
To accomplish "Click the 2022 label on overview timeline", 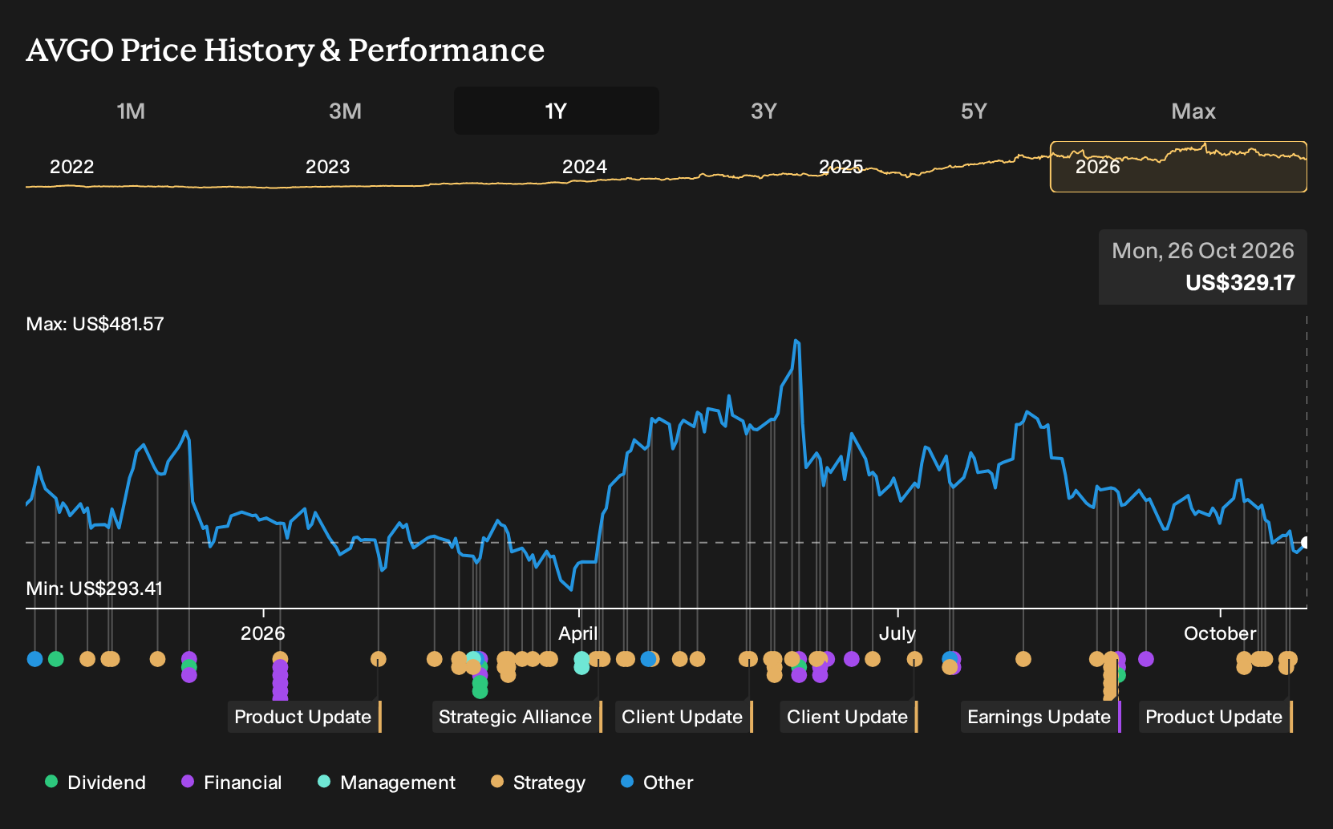I will tap(72, 167).
